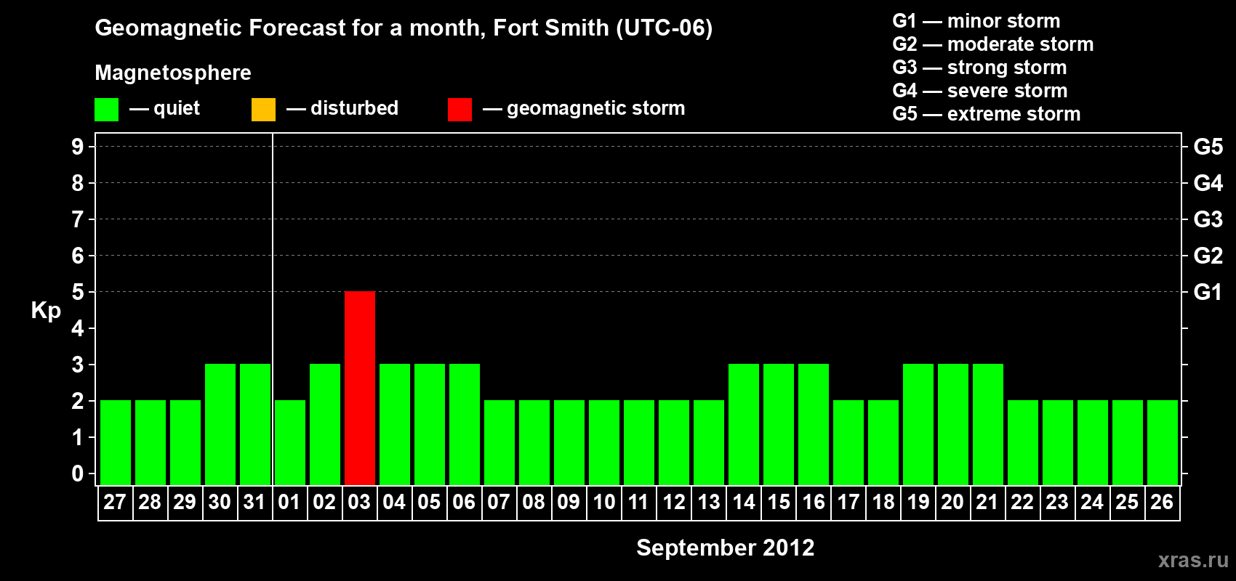This screenshot has width=1236, height=581.
Task: Click the green quiet legend swatch
Action: pyautogui.click(x=106, y=110)
